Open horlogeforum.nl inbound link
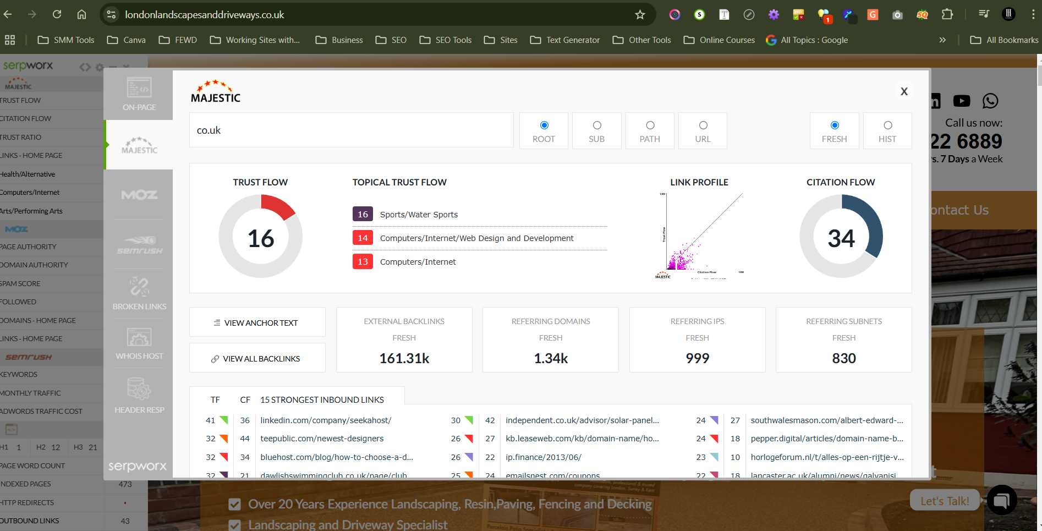The height and width of the screenshot is (531, 1042). [x=827, y=457]
